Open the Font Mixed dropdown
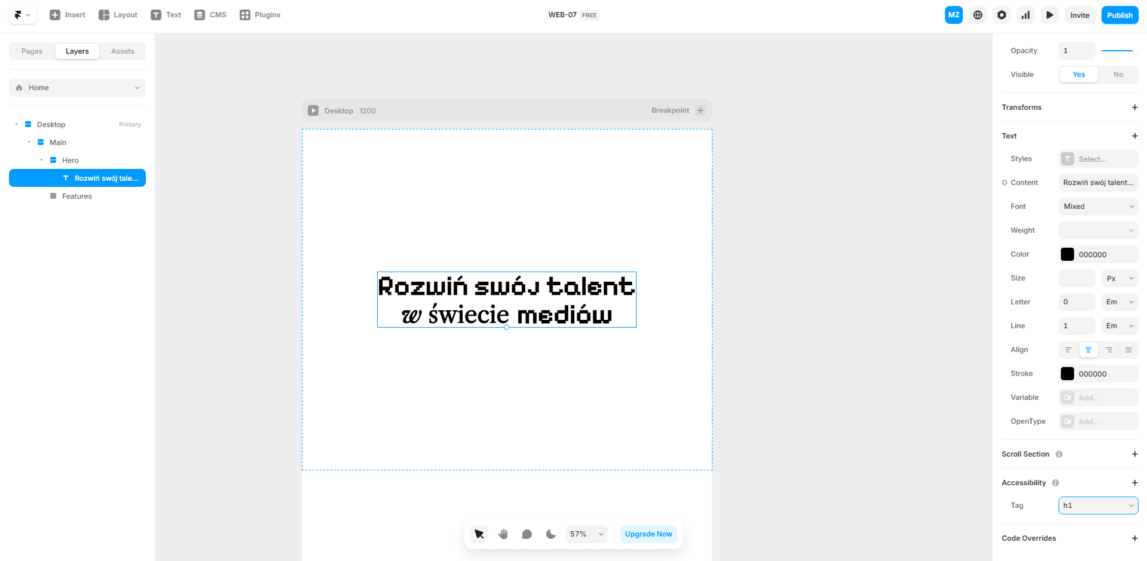The width and height of the screenshot is (1147, 561). click(1098, 206)
